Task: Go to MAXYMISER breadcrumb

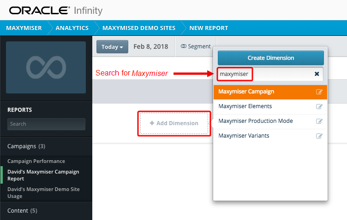Action: (24, 28)
